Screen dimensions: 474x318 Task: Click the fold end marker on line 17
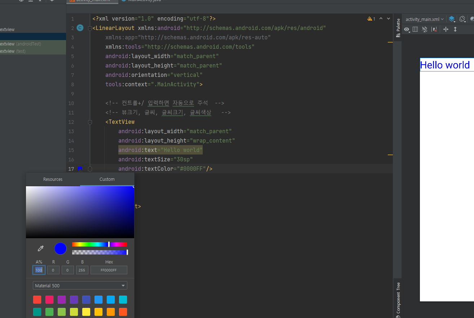click(x=90, y=169)
